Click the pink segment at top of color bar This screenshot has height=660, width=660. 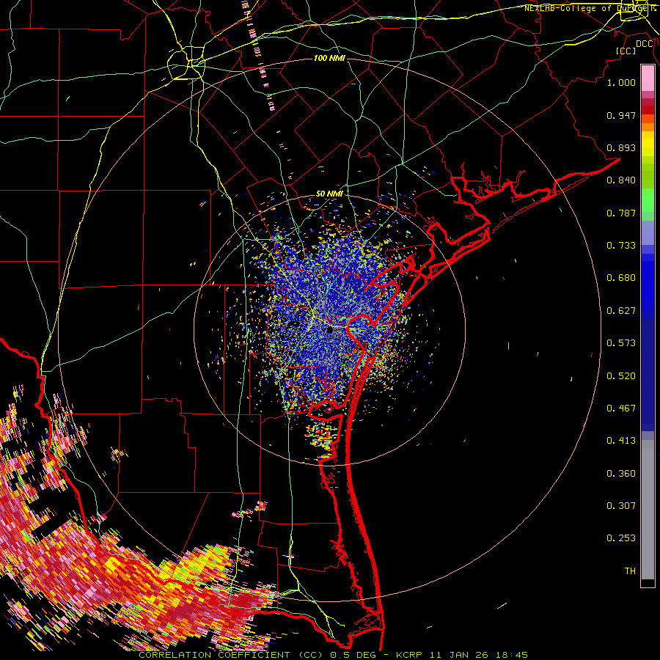[x=648, y=78]
